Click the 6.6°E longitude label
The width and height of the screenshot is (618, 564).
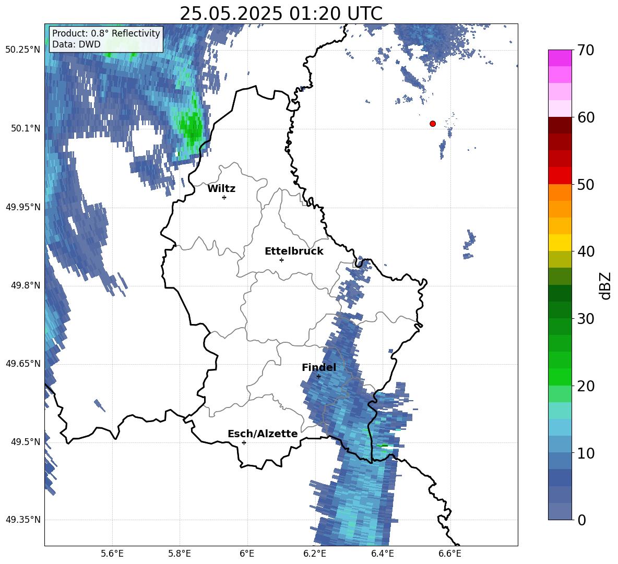tap(450, 554)
